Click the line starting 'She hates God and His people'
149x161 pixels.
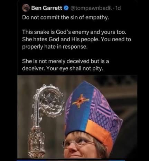(x=76, y=39)
